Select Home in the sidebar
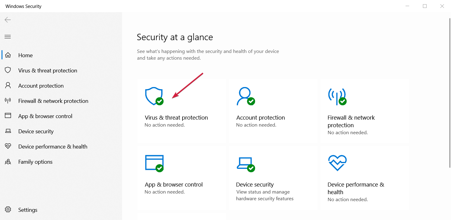This screenshot has width=451, height=220. [x=25, y=55]
